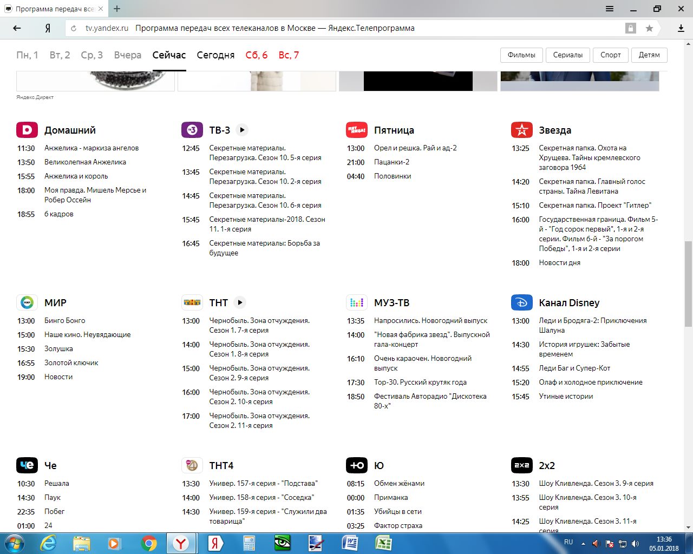
Task: Close the Программа передач tab
Action: coord(100,9)
